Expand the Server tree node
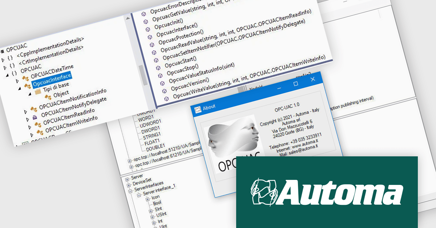 127,180
